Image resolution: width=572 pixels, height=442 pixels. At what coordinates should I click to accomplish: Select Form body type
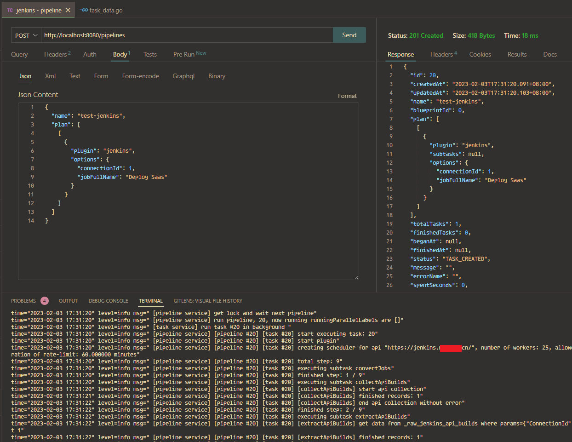click(101, 76)
